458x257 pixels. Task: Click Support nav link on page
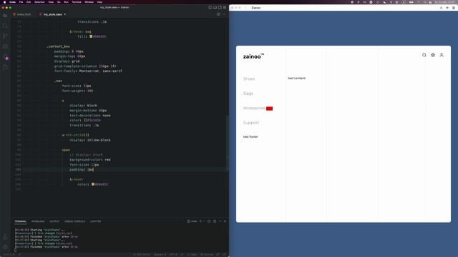251,123
